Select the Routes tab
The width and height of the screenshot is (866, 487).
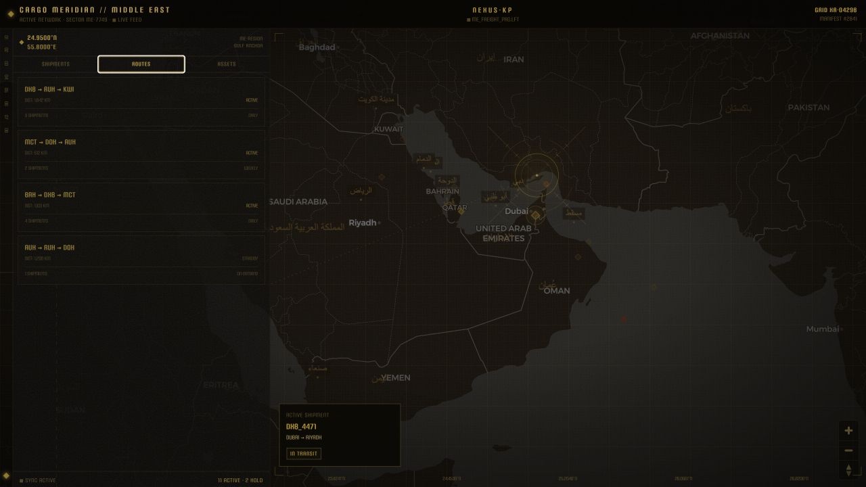point(141,64)
